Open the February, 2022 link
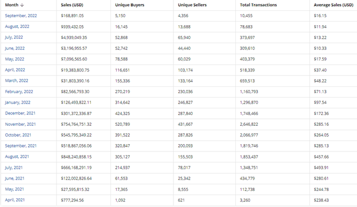The width and height of the screenshot is (357, 207). click(x=19, y=91)
